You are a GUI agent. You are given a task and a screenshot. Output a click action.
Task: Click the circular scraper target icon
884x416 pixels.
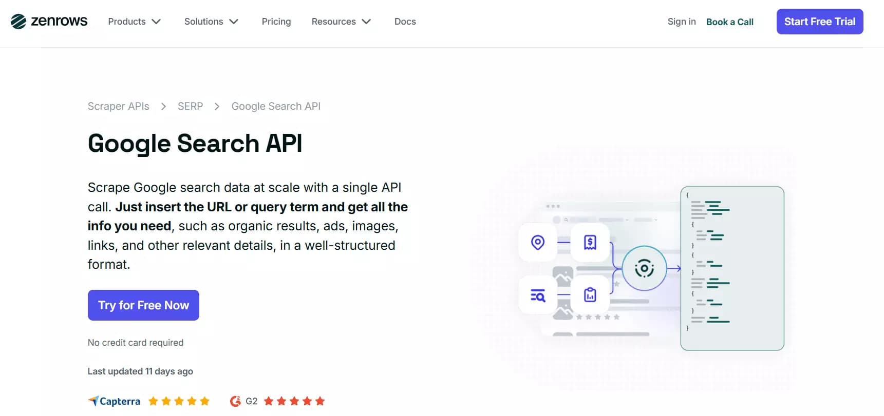click(x=644, y=268)
